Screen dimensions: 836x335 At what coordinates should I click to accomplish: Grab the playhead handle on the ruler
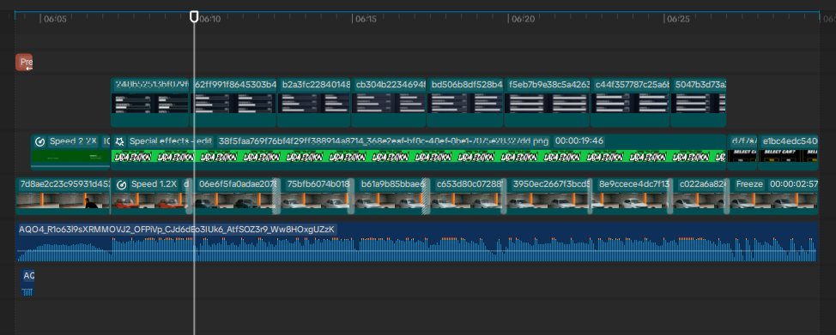[194, 16]
